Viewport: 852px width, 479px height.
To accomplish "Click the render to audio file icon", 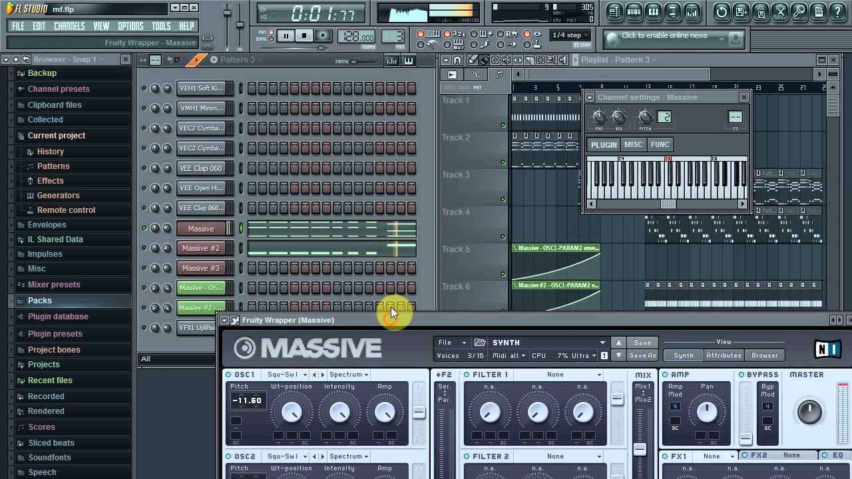I will click(760, 12).
